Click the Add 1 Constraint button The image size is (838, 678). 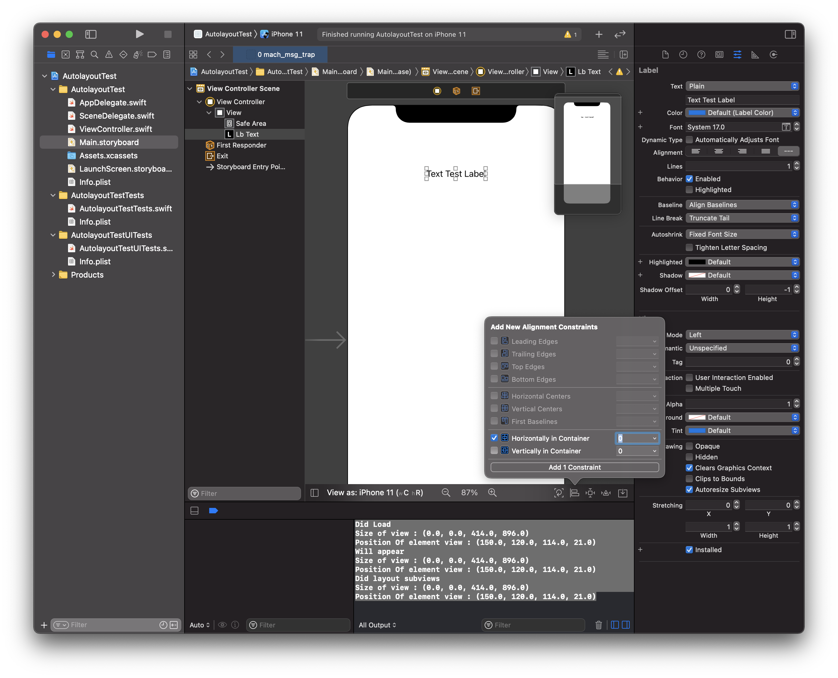point(574,467)
